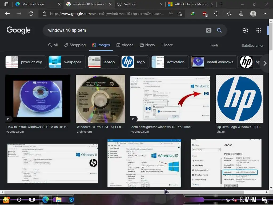This screenshot has width=273, height=205.
Task: Open the tab actions menu icon
Action: click(6, 4)
